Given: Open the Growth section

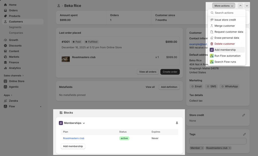Looking at the screenshot, I should 14,40.
